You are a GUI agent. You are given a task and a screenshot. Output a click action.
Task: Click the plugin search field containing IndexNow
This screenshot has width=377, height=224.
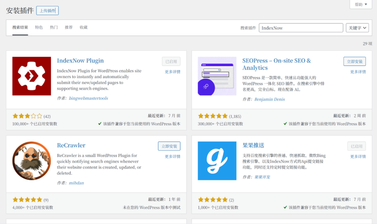pos(301,28)
